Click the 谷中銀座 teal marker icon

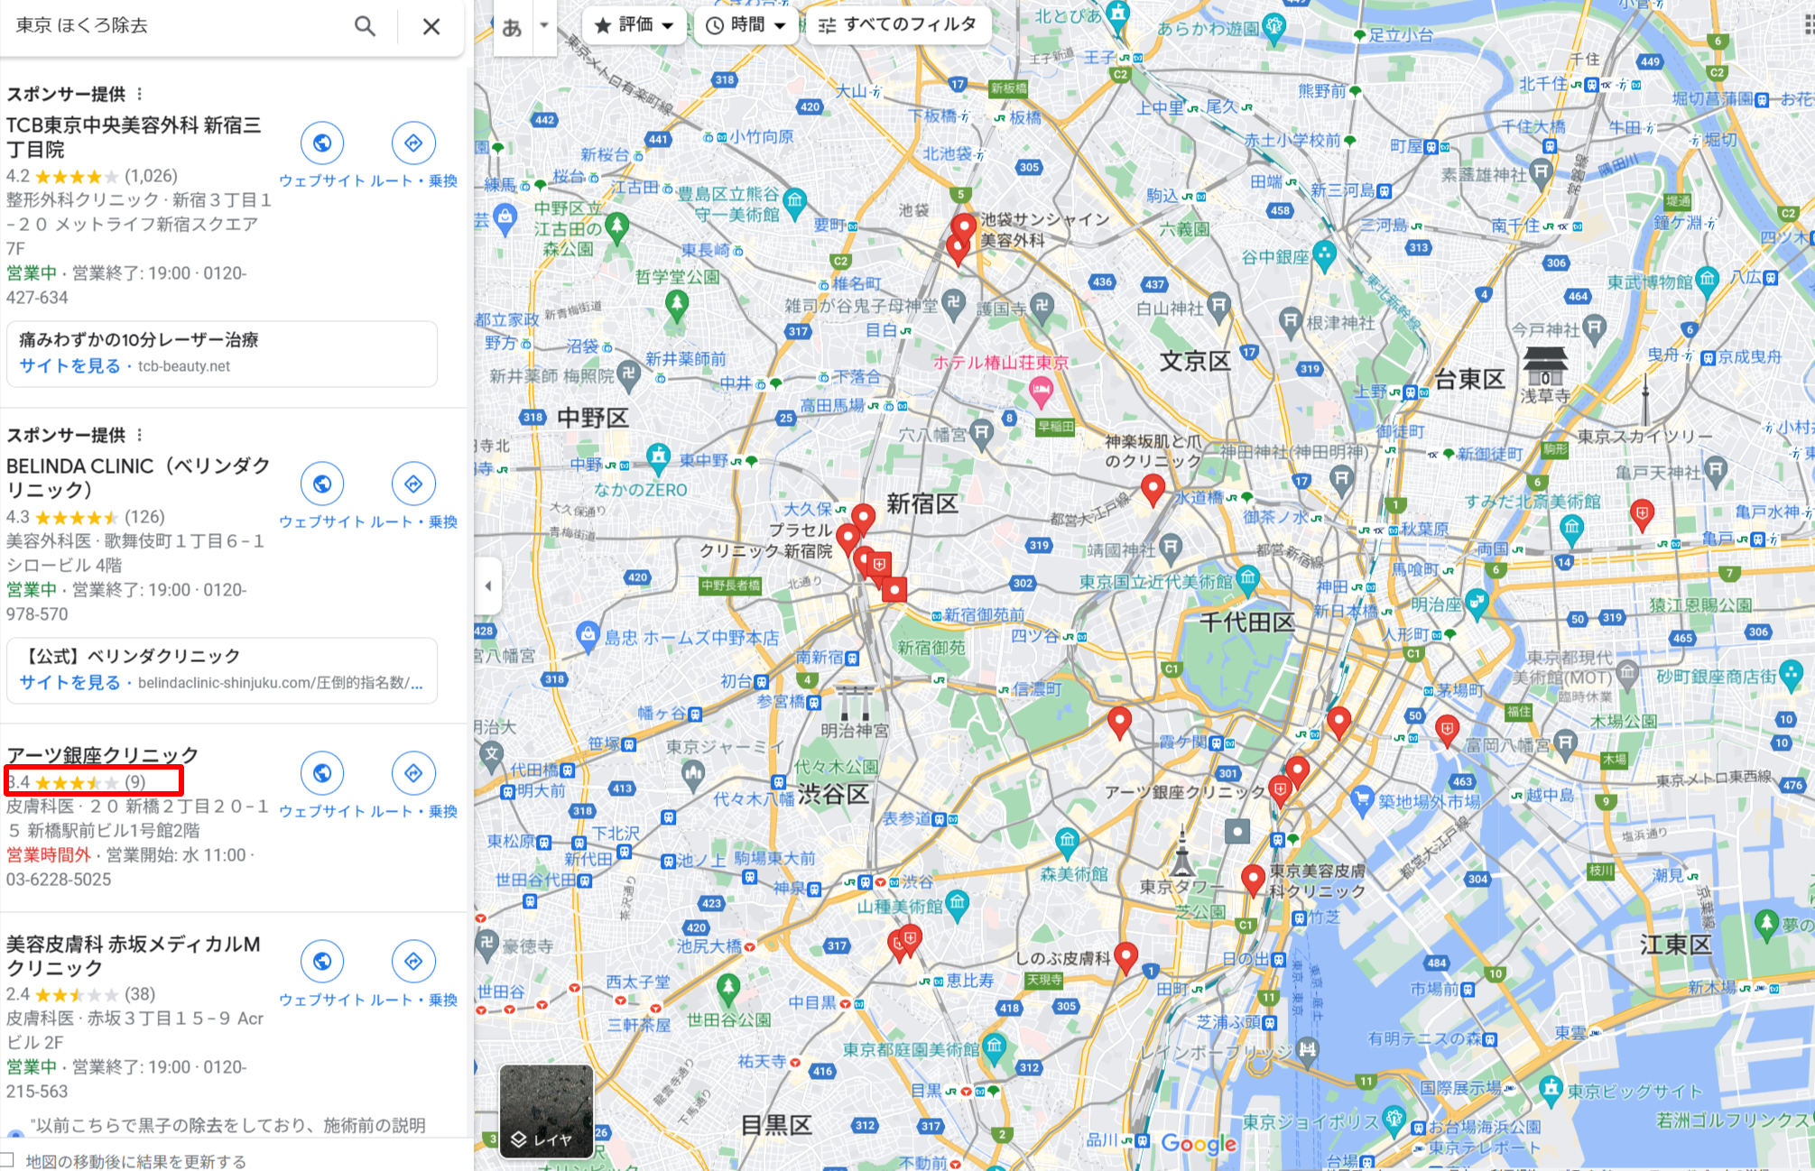coord(1324,254)
